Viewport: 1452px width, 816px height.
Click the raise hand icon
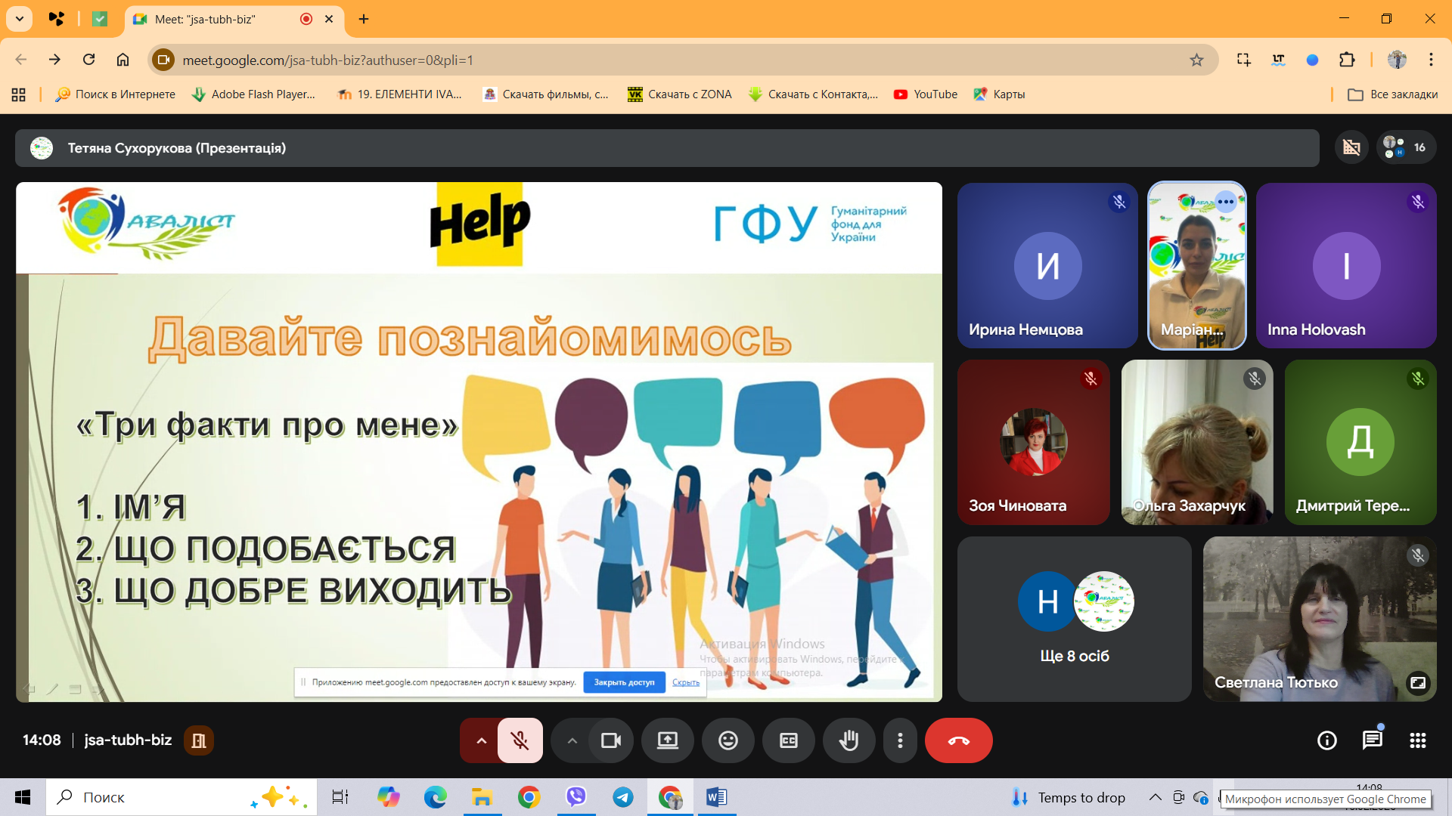(849, 740)
